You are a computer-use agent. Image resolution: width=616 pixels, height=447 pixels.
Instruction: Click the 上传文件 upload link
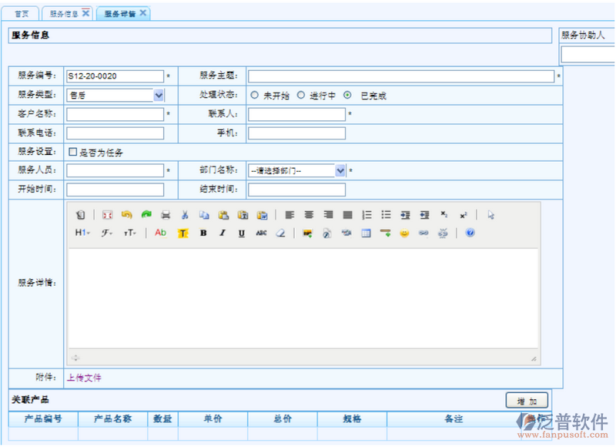pyautogui.click(x=84, y=378)
